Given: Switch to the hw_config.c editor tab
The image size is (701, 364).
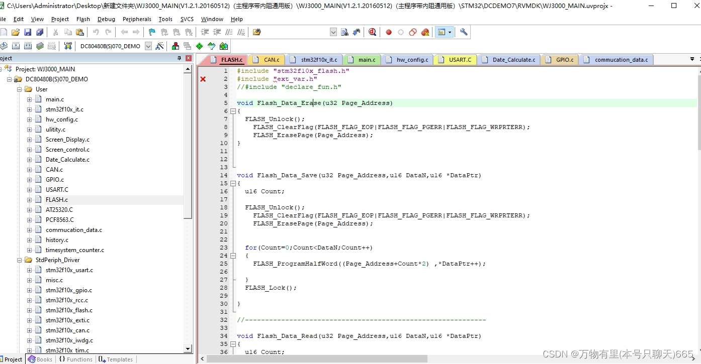Looking at the screenshot, I should [x=407, y=60].
